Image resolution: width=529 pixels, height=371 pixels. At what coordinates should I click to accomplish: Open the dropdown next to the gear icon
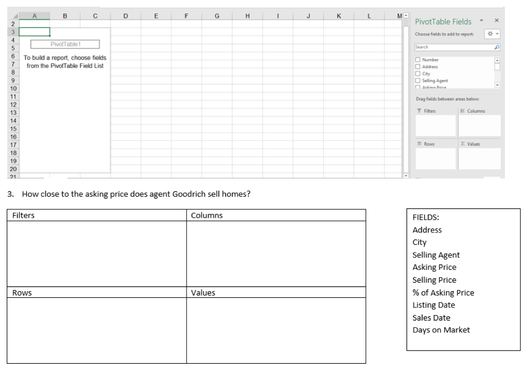[x=497, y=34]
